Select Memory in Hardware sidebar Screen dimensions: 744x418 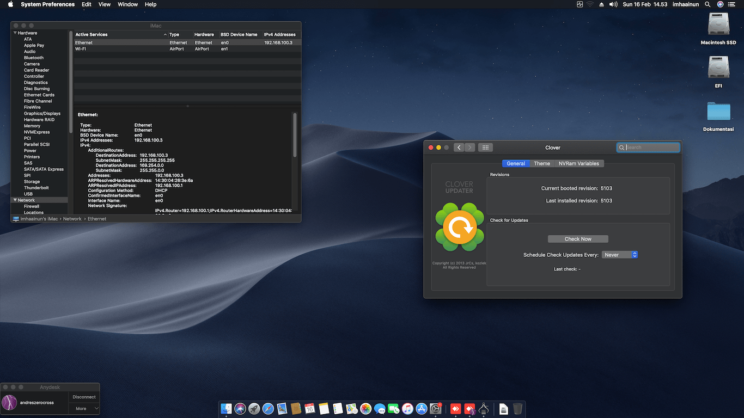click(32, 126)
